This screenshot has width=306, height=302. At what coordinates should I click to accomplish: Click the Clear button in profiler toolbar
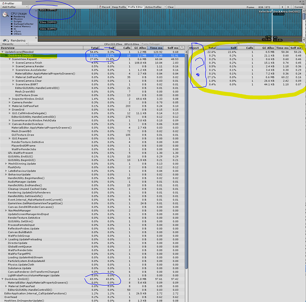[170, 7]
